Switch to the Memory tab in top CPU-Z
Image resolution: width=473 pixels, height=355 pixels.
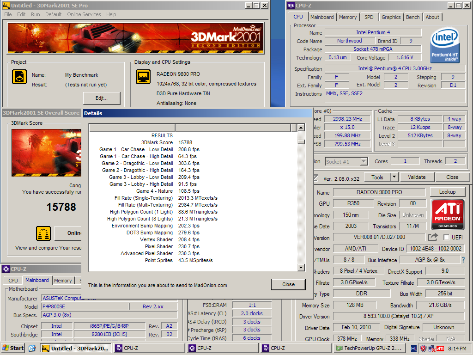[348, 17]
